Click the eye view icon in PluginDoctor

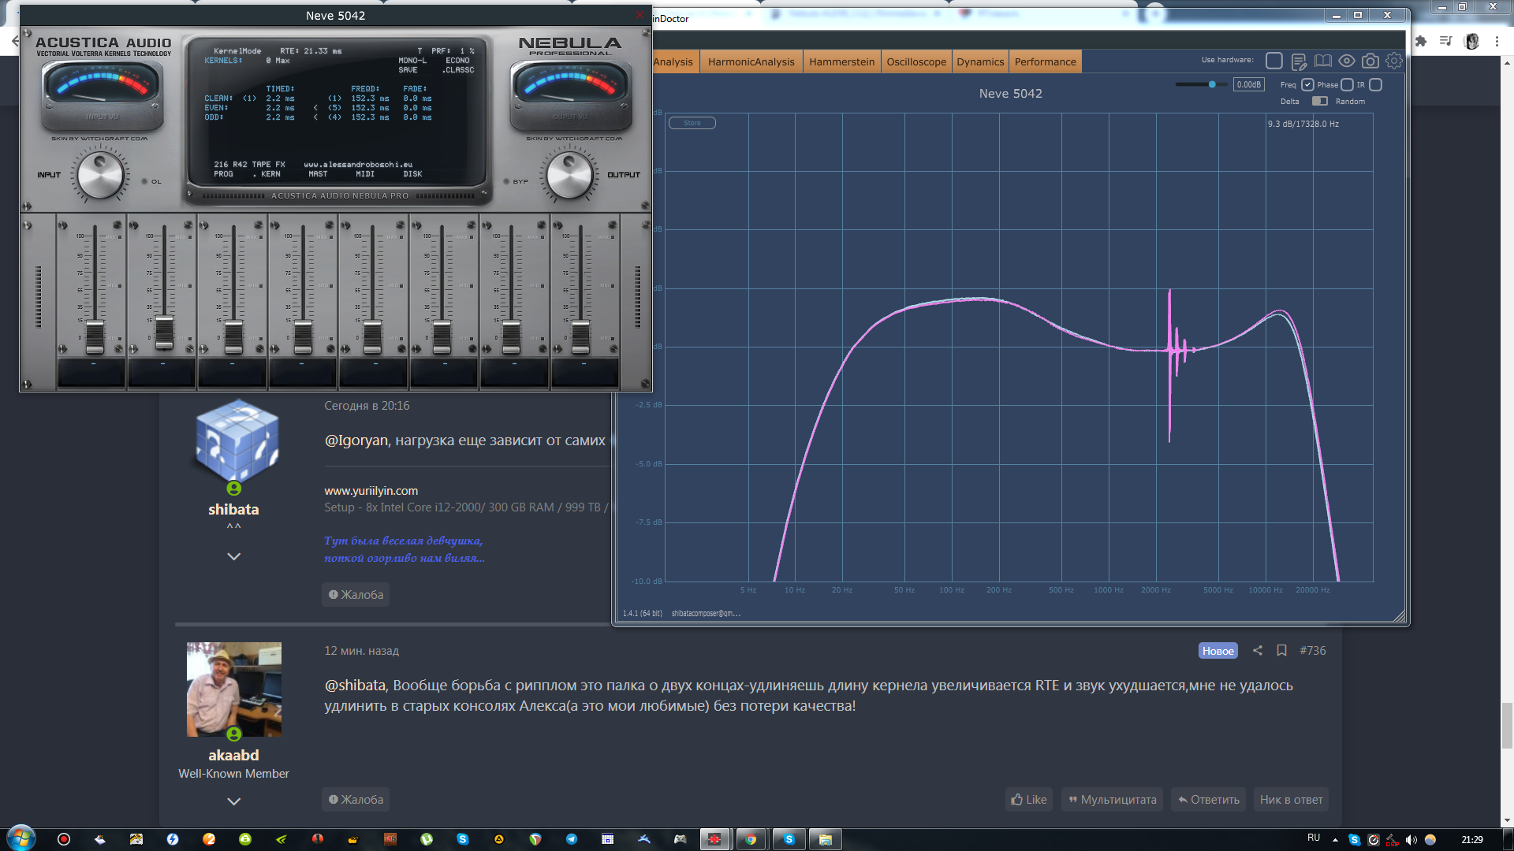tap(1347, 61)
